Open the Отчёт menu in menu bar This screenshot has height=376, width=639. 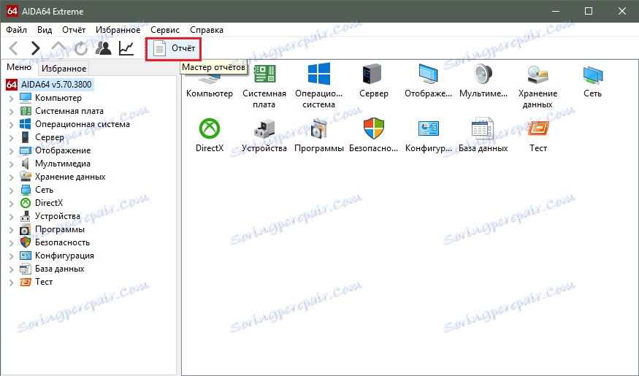pos(74,30)
